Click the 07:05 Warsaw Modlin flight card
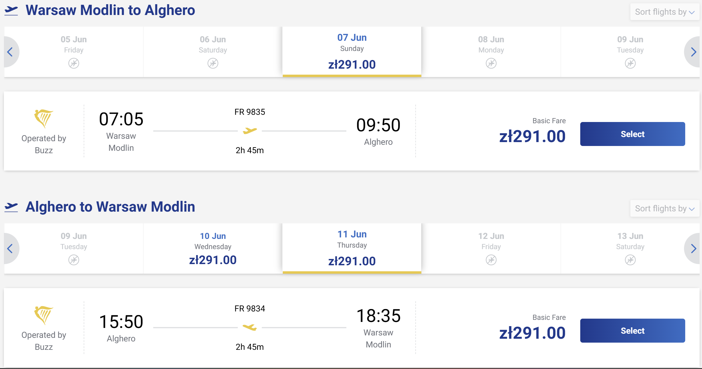Viewport: 702px width, 369px height. [352, 131]
